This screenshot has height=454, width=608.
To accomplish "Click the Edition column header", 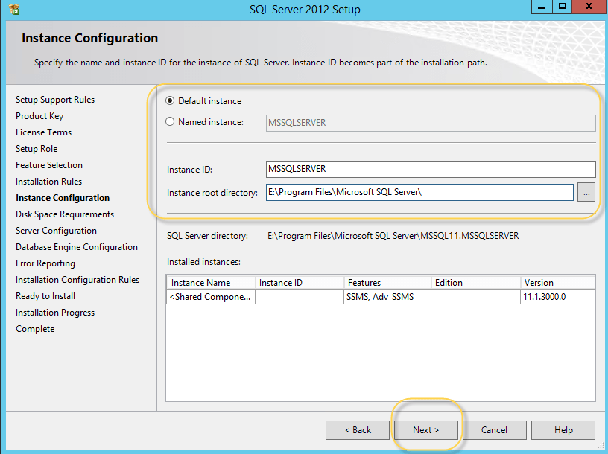I will (475, 283).
